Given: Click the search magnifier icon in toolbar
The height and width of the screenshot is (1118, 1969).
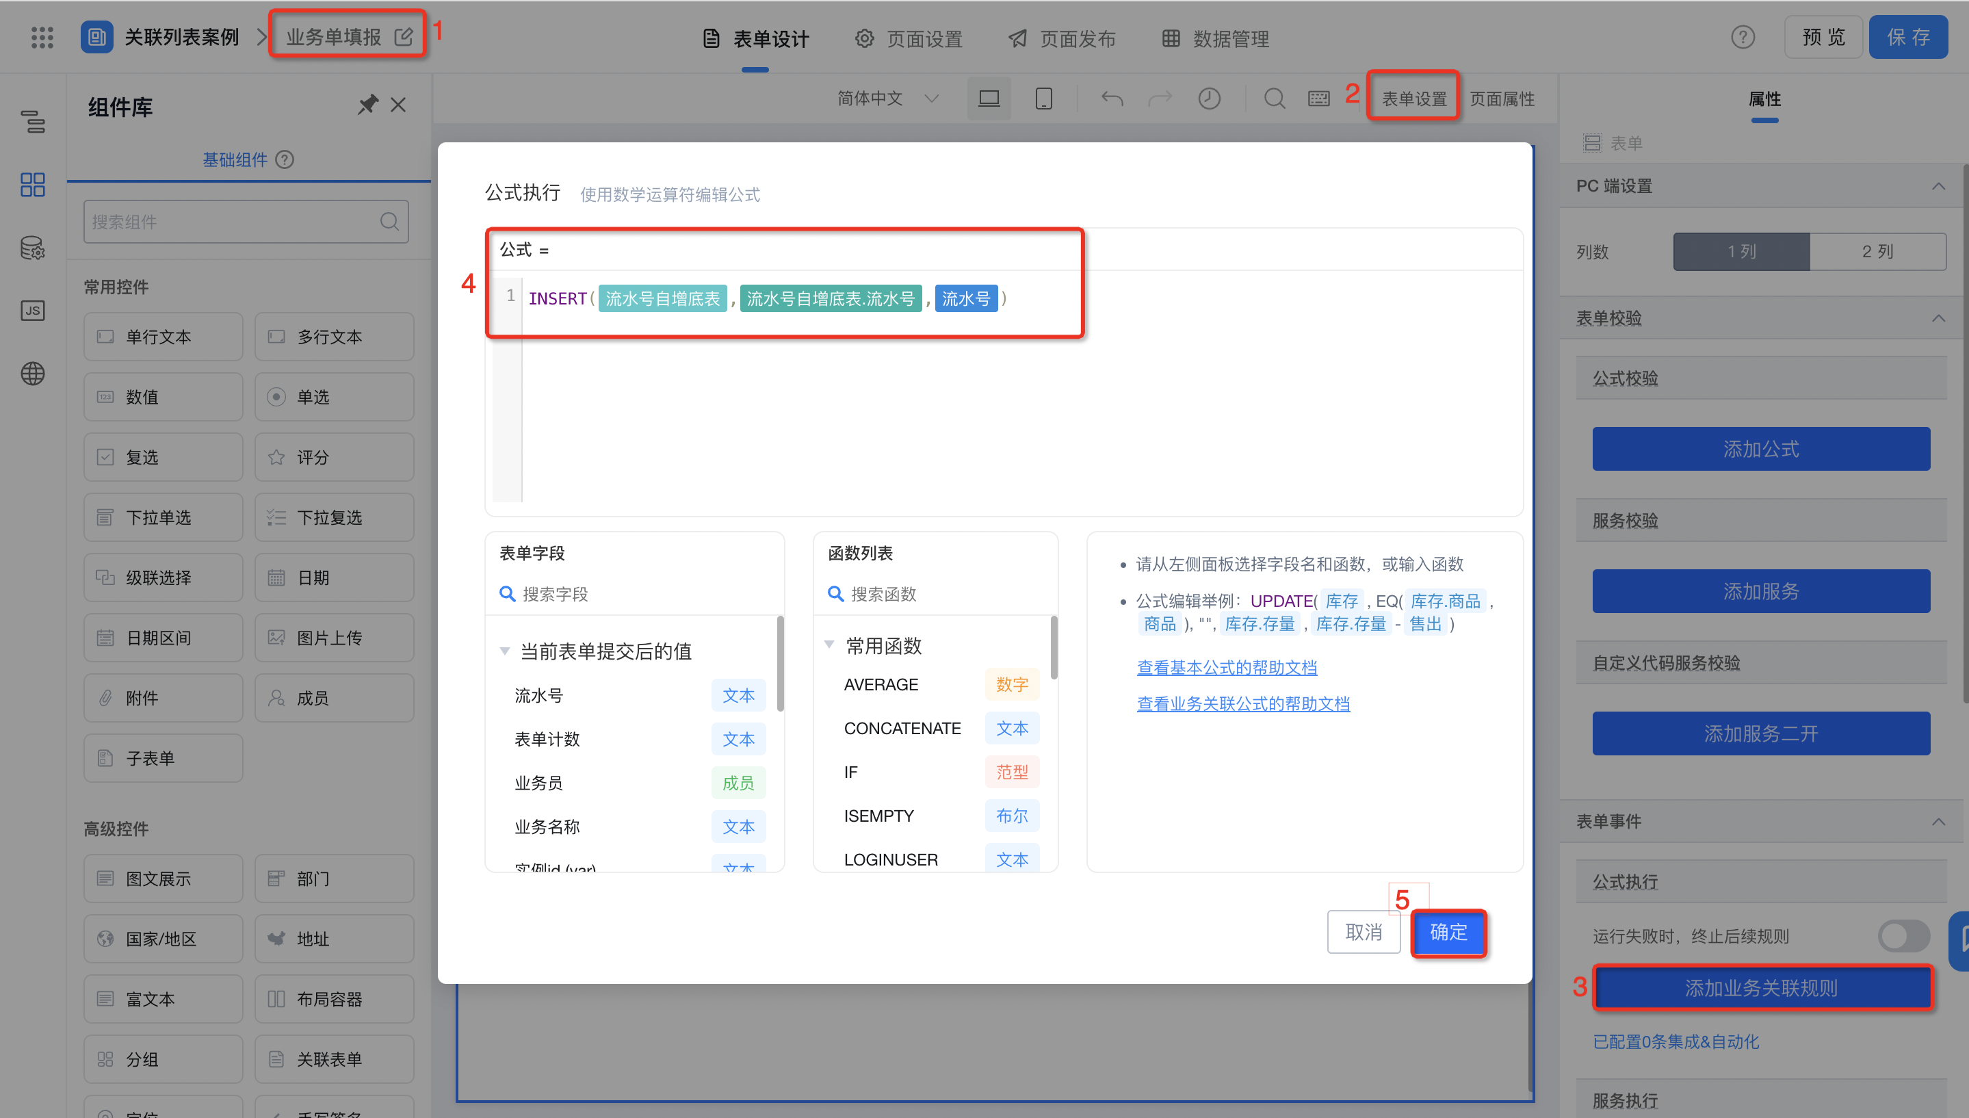Looking at the screenshot, I should click(1275, 99).
